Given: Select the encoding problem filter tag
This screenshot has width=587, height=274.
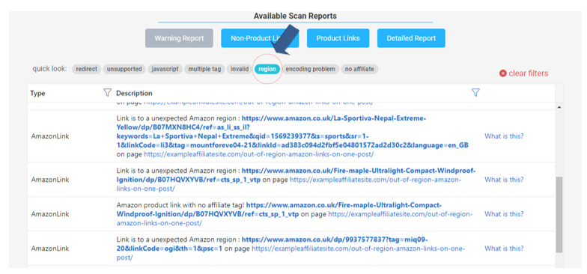Looking at the screenshot, I should (x=310, y=69).
